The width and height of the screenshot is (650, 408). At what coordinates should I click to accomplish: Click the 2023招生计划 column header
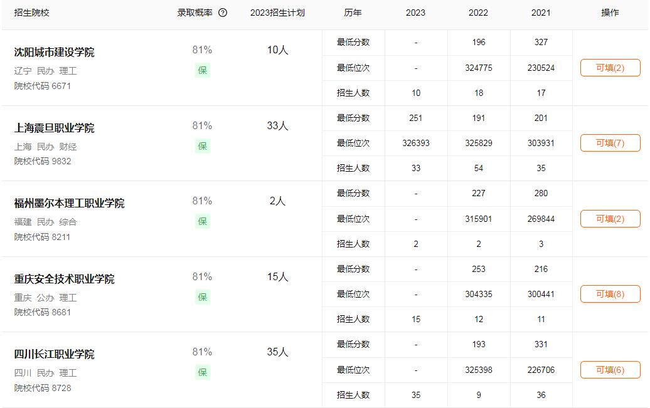[x=277, y=13]
